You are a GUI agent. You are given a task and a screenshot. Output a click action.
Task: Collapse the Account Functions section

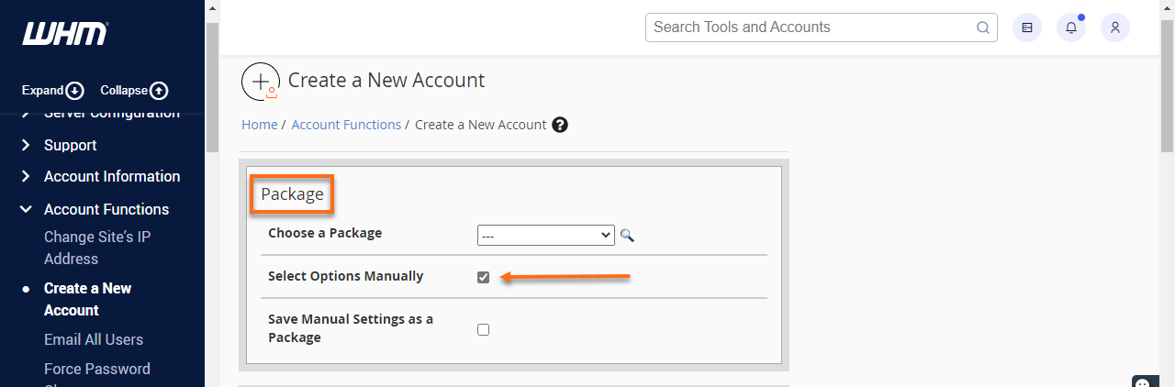click(106, 209)
